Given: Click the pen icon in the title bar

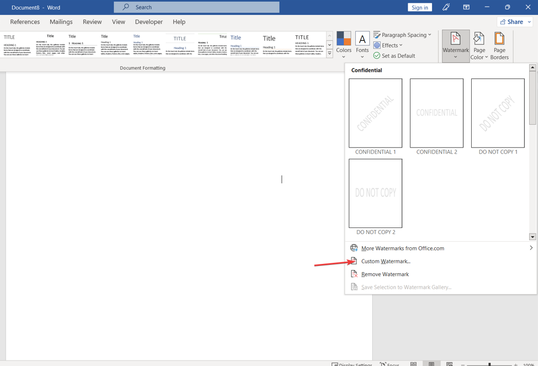Looking at the screenshot, I should [446, 7].
